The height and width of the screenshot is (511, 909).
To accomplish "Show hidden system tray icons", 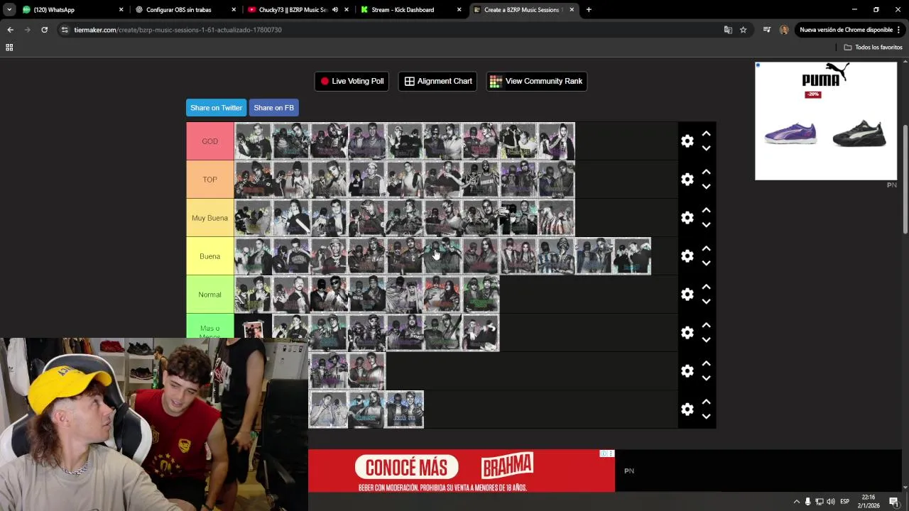I will (796, 502).
